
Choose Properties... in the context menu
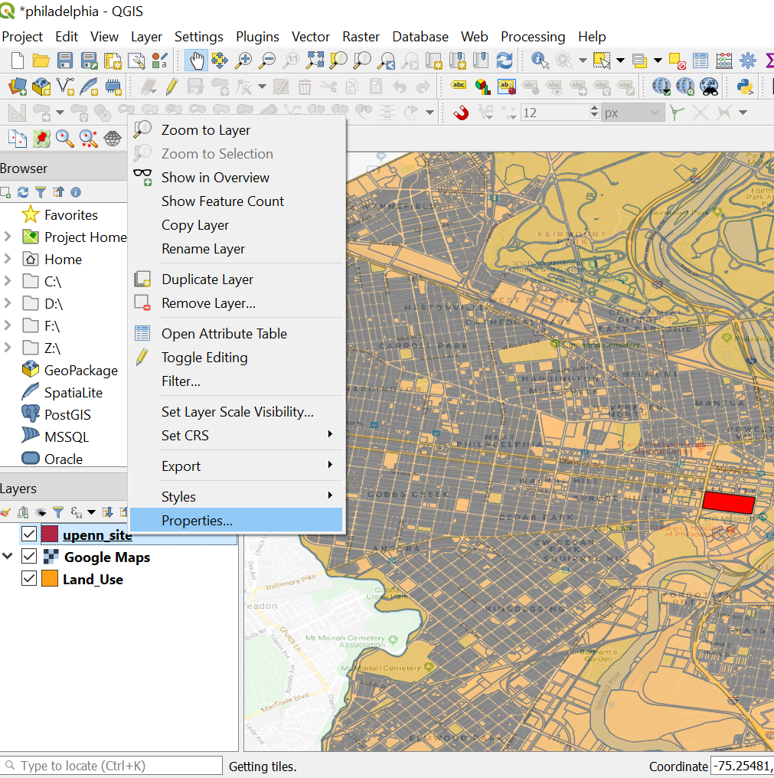(x=197, y=521)
